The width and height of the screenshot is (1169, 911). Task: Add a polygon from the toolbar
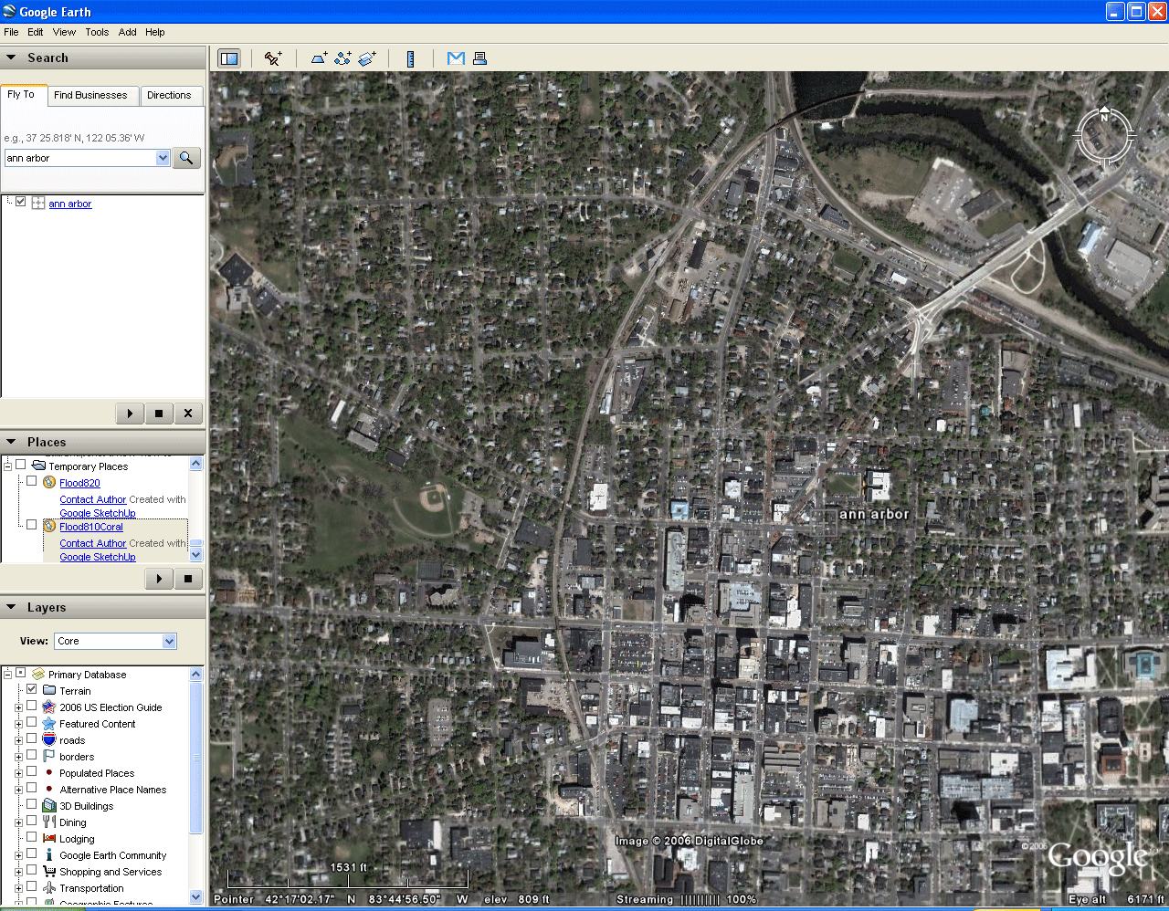coord(319,58)
